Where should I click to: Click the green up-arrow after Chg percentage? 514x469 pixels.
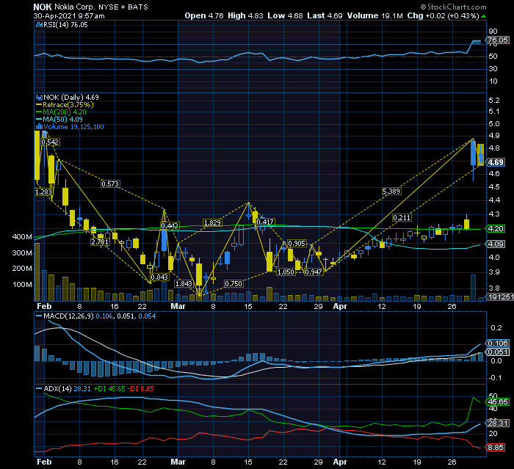(x=483, y=16)
